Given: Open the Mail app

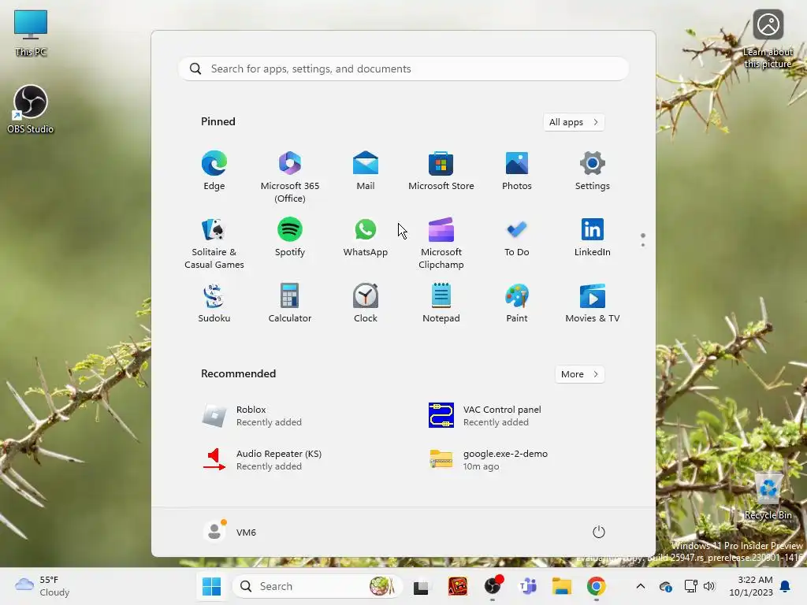Looking at the screenshot, I should click(366, 171).
